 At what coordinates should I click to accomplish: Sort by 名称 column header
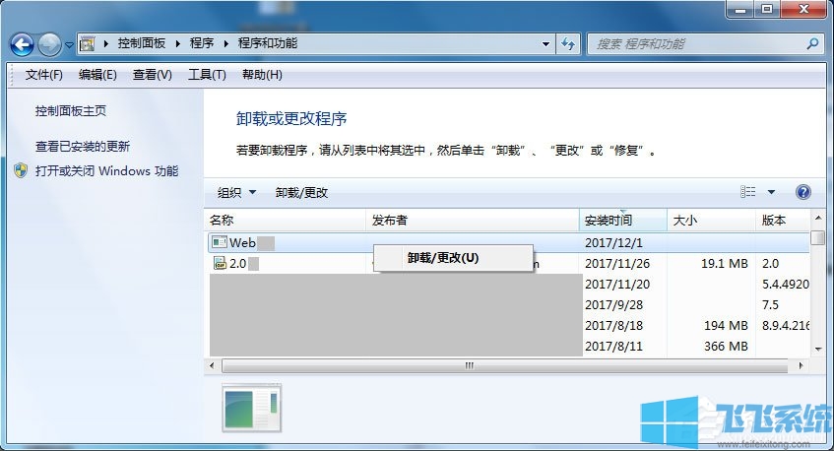(x=286, y=221)
